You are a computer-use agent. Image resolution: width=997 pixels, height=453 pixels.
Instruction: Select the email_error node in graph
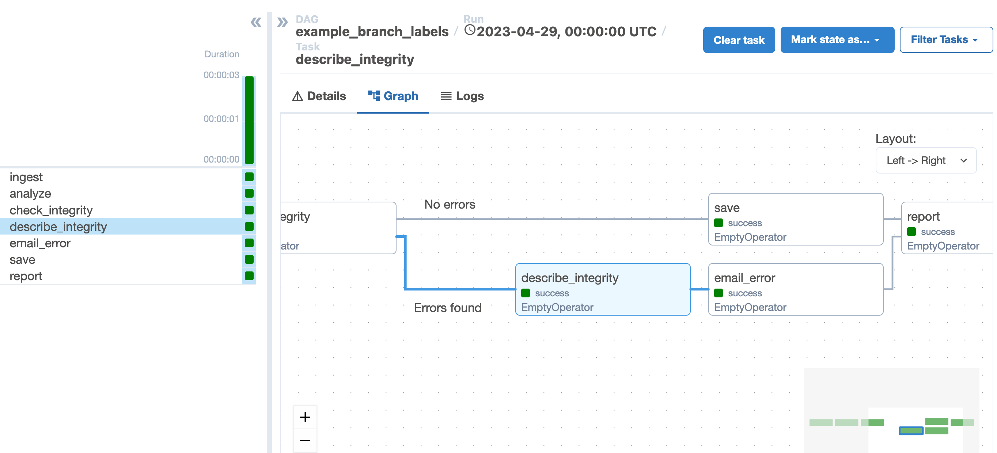click(795, 289)
